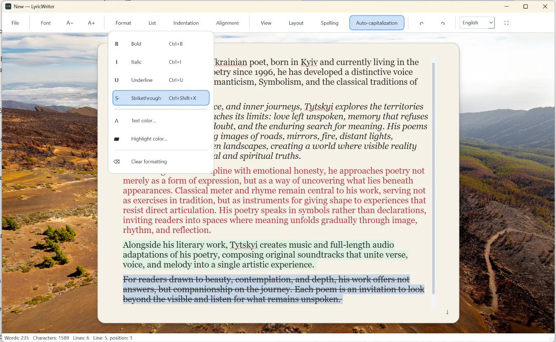Decrease font size with A− button
The width and height of the screenshot is (556, 342).
click(70, 23)
